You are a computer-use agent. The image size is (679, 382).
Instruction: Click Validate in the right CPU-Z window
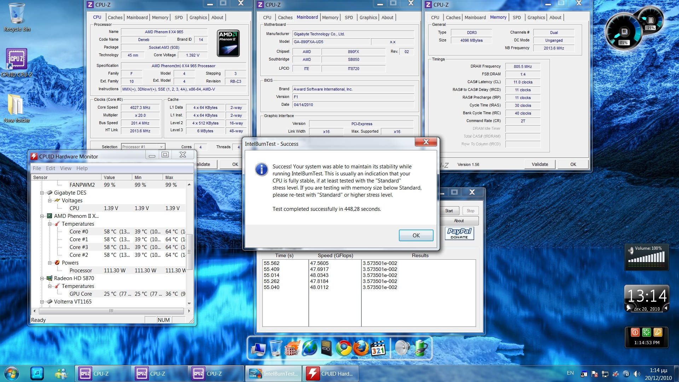point(540,164)
